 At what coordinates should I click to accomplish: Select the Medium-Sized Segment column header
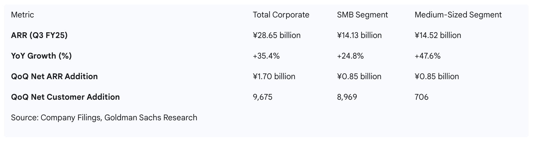[458, 15]
